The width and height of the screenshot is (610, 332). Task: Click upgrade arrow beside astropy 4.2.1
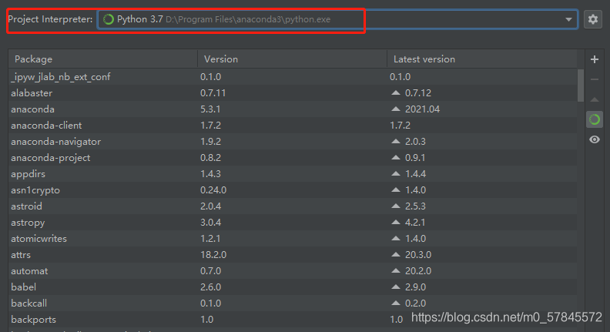point(396,223)
